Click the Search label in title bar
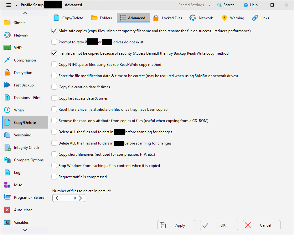Viewport: 294px width, 235px height. coord(229,5)
